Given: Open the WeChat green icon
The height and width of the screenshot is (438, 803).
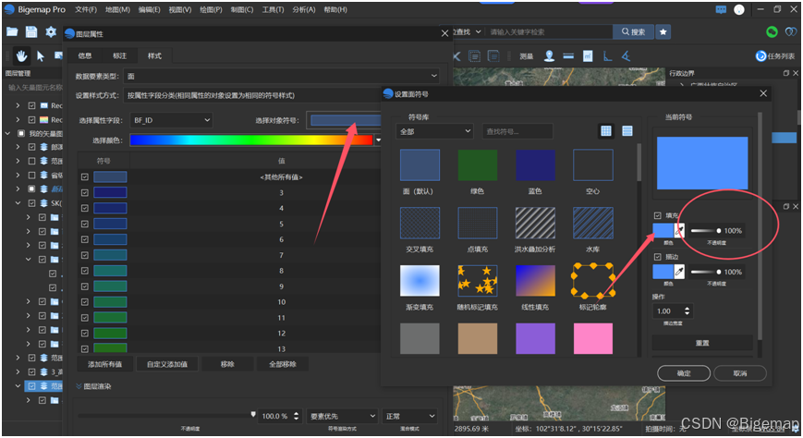Looking at the screenshot, I should [x=772, y=31].
